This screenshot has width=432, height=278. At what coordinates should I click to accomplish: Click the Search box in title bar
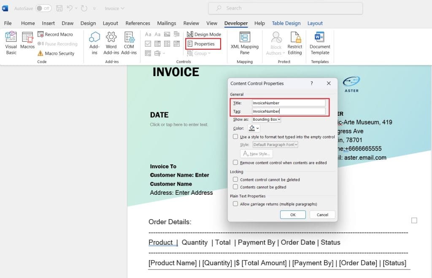click(286, 8)
